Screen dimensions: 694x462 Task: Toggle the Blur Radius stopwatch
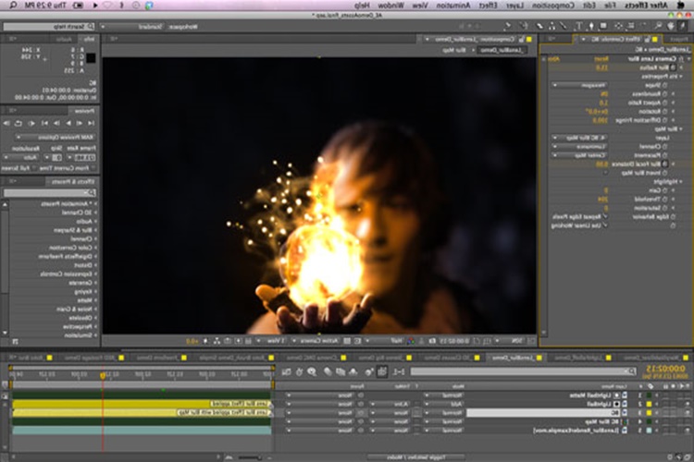(x=673, y=67)
